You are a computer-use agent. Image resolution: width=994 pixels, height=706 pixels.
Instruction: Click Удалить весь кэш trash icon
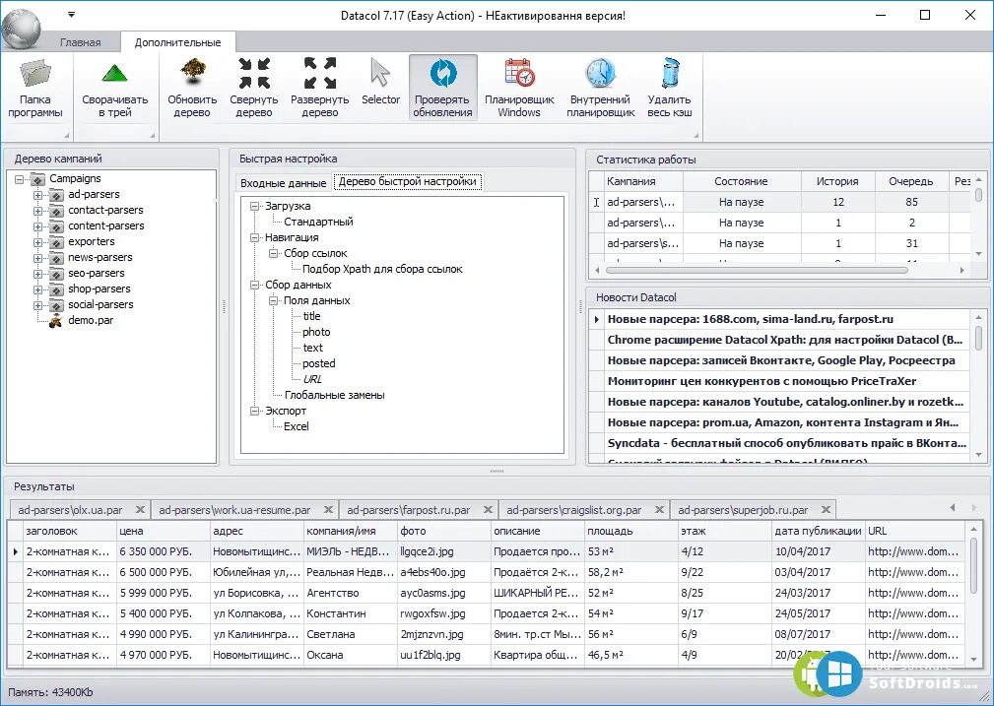[670, 72]
